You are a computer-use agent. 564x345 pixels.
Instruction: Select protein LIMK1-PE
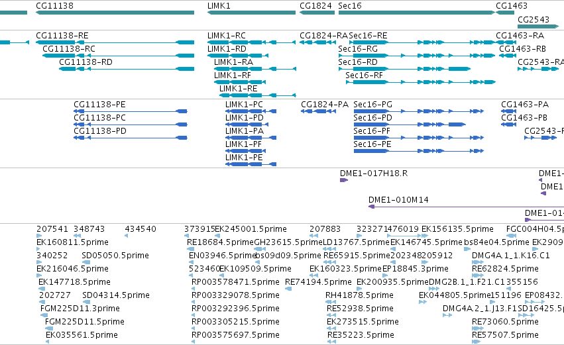(x=244, y=158)
